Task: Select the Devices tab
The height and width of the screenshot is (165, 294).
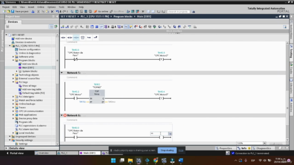Action: (x=13, y=22)
